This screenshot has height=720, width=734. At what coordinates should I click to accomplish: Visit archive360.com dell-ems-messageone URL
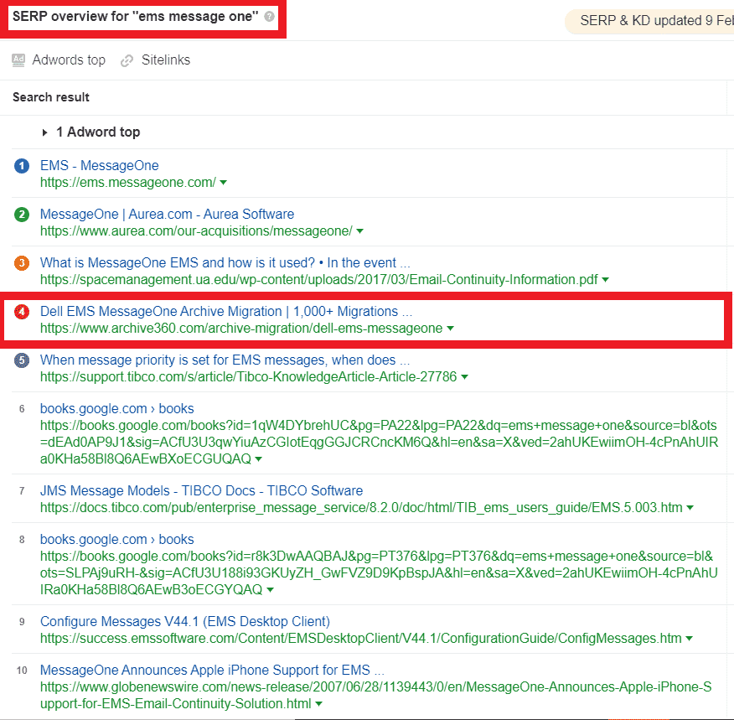pos(241,329)
